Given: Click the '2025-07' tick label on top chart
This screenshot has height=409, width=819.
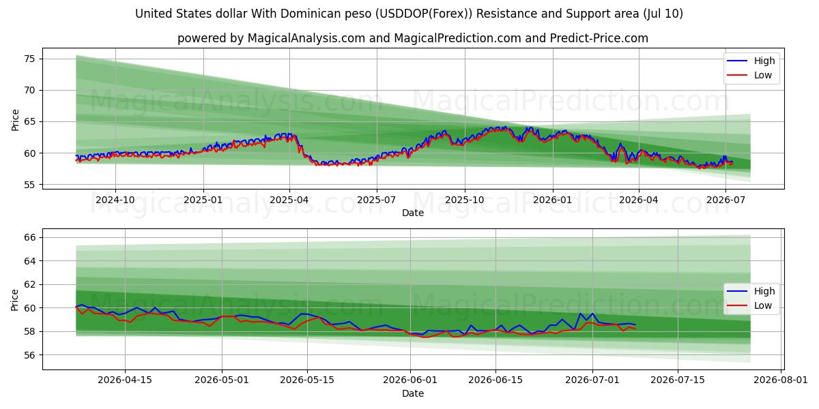Looking at the screenshot, I should pyautogui.click(x=377, y=199).
